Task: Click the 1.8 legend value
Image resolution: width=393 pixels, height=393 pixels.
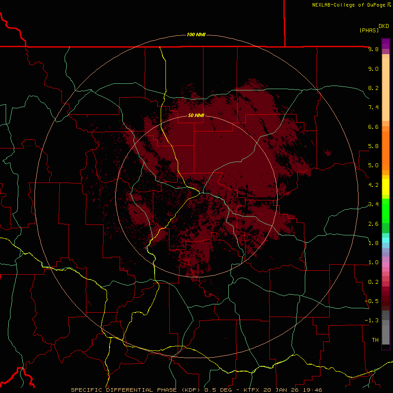Action: [x=373, y=243]
